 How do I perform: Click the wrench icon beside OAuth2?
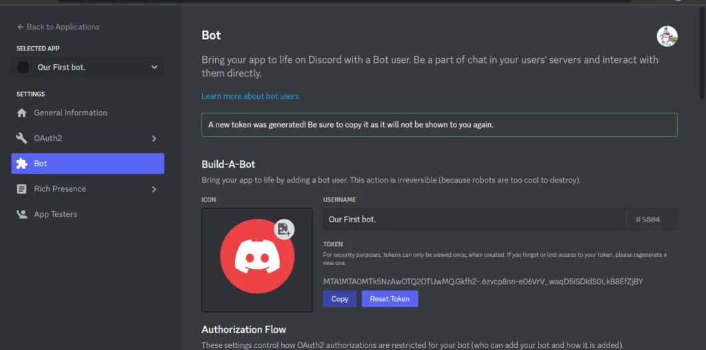point(21,138)
